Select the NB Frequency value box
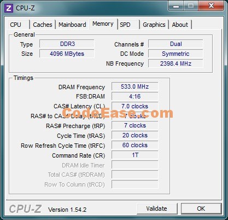The width and height of the screenshot is (228, 220). click(176, 63)
